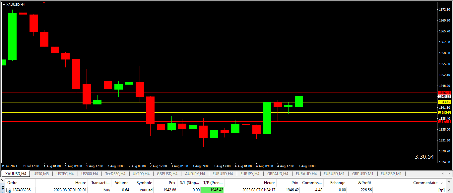Select the EURGBP,M1 chart tab
This screenshot has width=453, height=193.
[x=391, y=174]
